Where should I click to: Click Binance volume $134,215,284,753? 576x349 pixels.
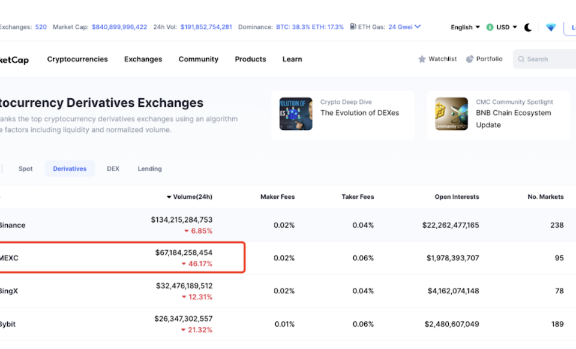tap(181, 219)
